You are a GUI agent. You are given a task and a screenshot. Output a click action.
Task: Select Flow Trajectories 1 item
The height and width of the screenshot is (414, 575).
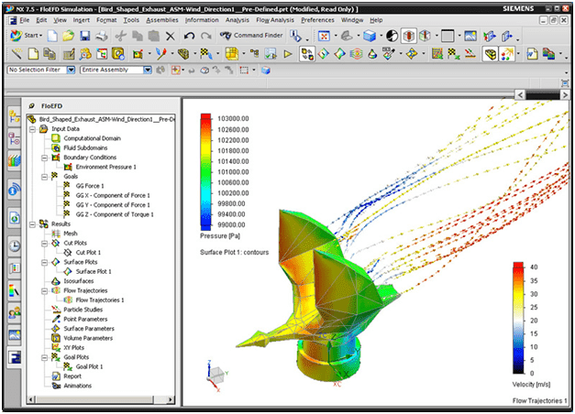coord(100,300)
